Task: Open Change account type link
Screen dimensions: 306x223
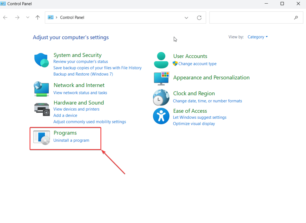Action: point(197,64)
